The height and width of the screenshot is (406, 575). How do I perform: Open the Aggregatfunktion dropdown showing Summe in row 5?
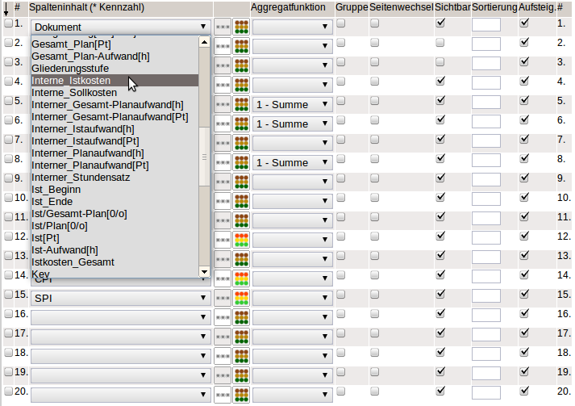291,104
